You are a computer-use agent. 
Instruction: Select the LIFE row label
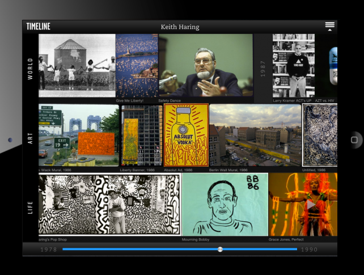pos(30,208)
